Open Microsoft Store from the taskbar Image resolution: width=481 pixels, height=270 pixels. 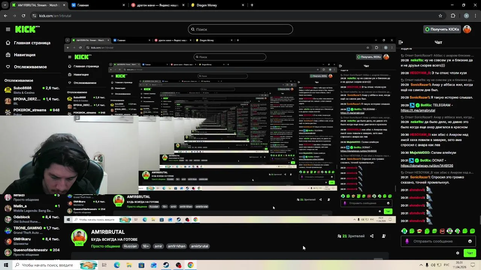pos(141,265)
